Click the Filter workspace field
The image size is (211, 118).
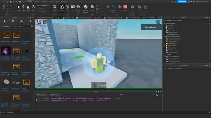pos(186,20)
